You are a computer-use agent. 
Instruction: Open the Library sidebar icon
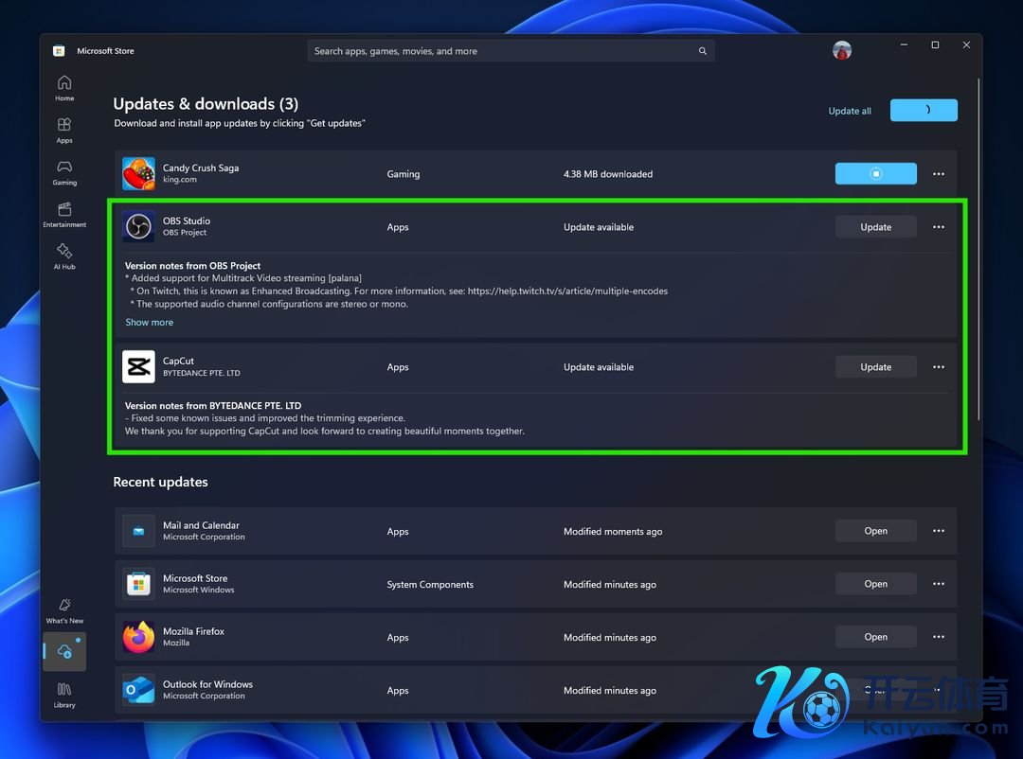64,694
